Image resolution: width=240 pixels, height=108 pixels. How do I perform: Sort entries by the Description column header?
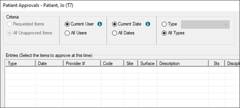click(183, 63)
